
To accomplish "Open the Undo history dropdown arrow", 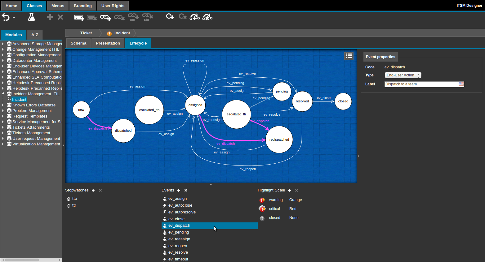I will (14, 18).
